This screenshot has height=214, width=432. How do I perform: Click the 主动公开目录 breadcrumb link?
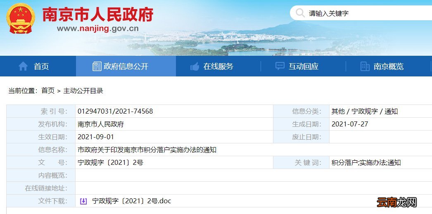pos(83,90)
